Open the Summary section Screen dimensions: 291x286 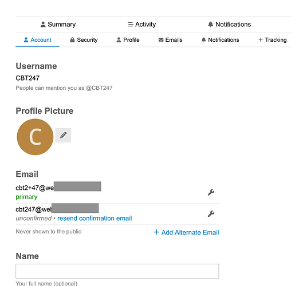click(x=58, y=25)
